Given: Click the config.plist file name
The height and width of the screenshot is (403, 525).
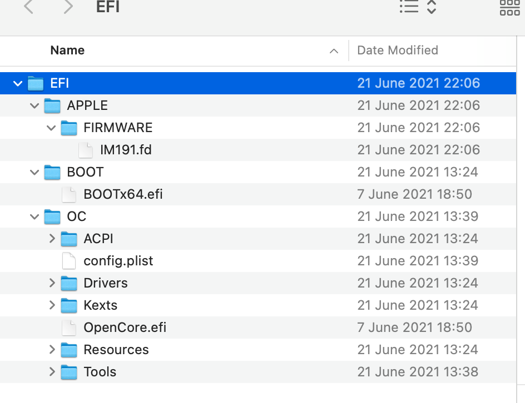Looking at the screenshot, I should (x=118, y=261).
